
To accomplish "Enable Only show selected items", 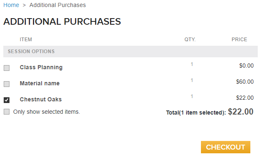I will [7, 112].
